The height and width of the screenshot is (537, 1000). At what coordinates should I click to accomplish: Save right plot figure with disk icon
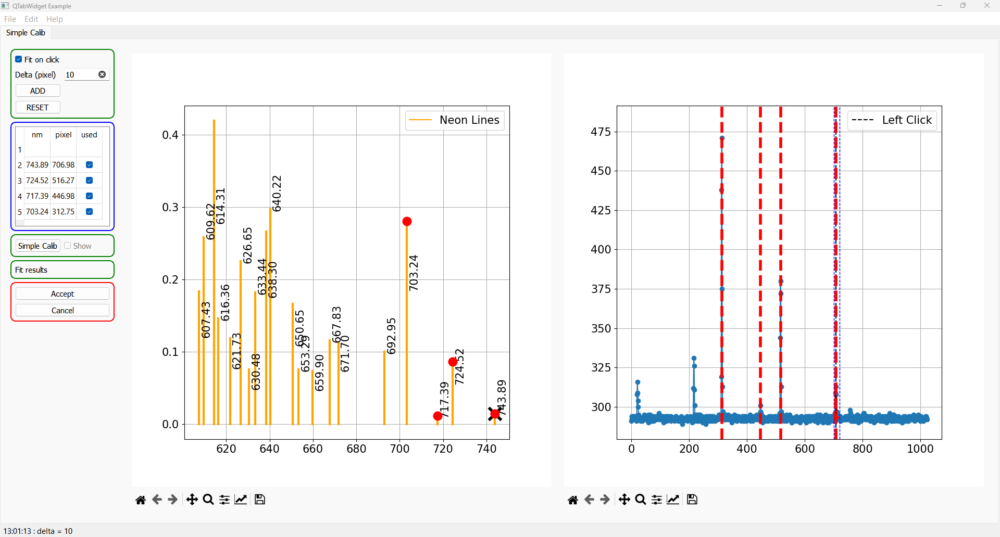692,500
